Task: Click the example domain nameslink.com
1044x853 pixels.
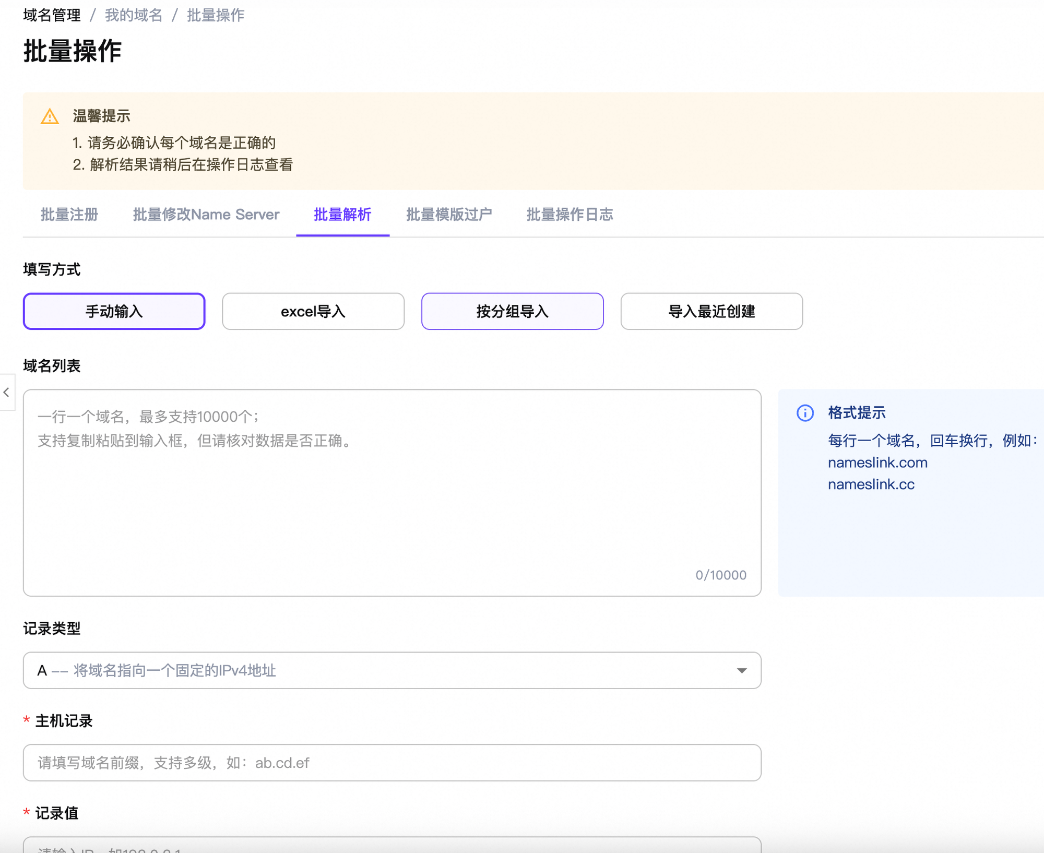Action: point(877,463)
